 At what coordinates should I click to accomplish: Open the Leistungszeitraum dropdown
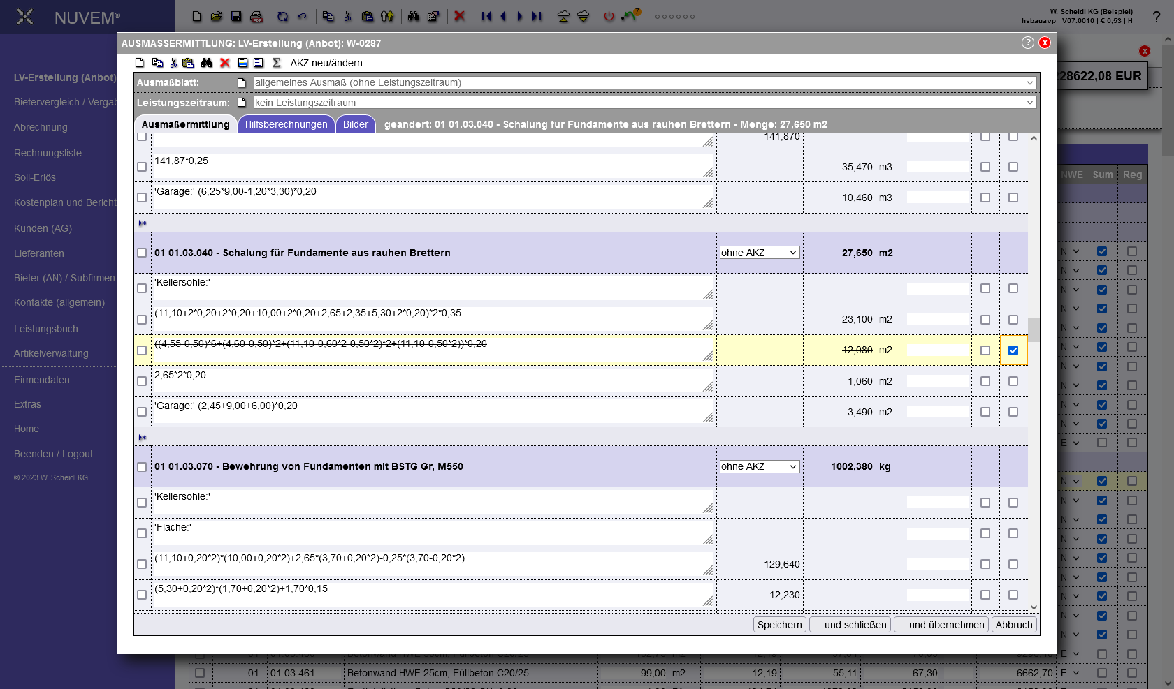644,103
